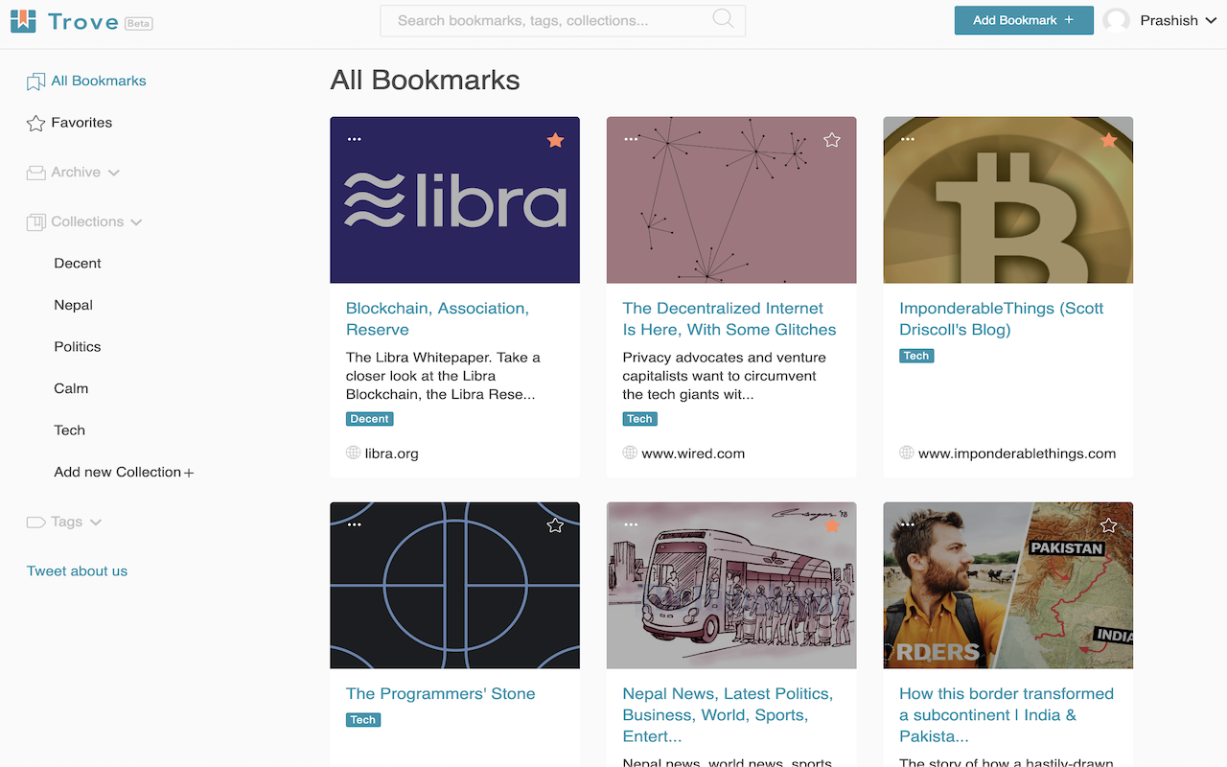Open The Decentralized Internet Is Here link
1227x767 pixels.
[729, 318]
